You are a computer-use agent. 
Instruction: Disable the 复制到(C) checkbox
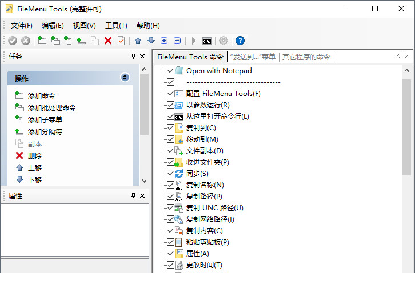(171, 128)
